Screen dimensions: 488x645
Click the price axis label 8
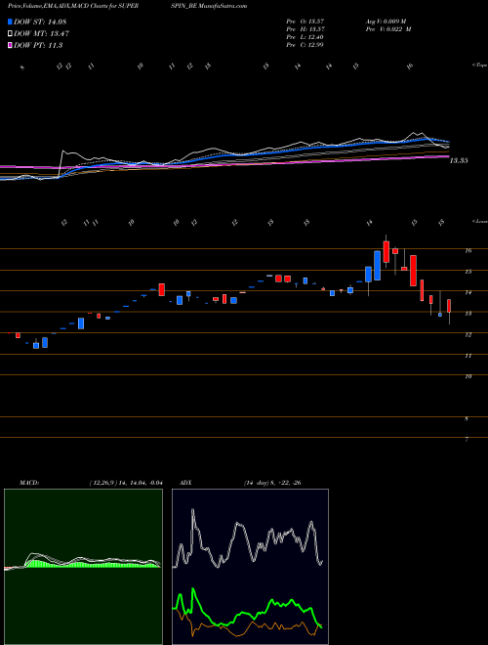click(x=467, y=418)
